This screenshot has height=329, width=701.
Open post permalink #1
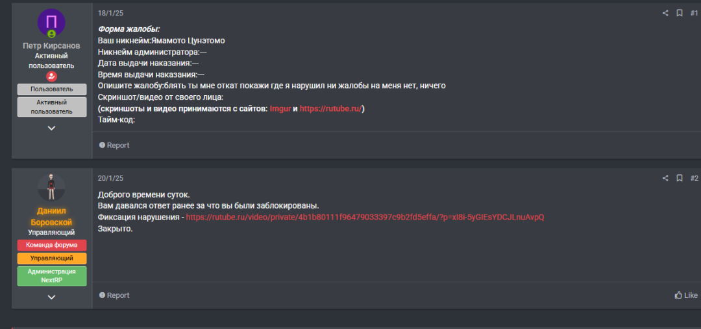[x=694, y=13]
